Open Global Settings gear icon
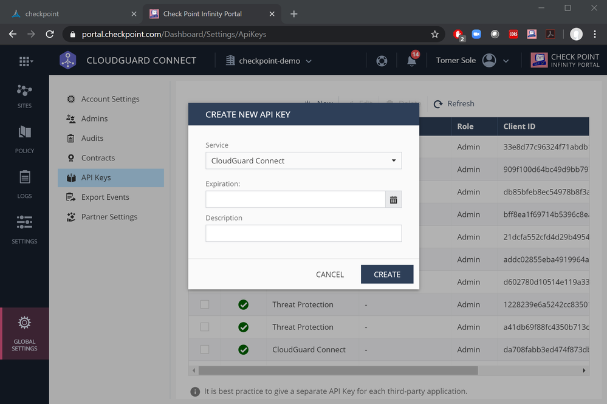The width and height of the screenshot is (607, 404). point(24,323)
